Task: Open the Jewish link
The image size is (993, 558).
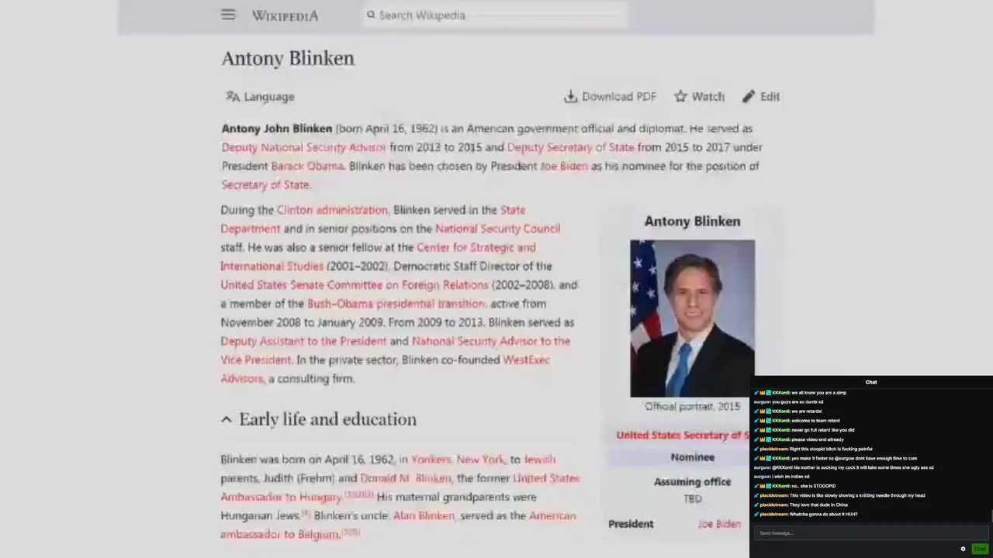Action: point(539,460)
